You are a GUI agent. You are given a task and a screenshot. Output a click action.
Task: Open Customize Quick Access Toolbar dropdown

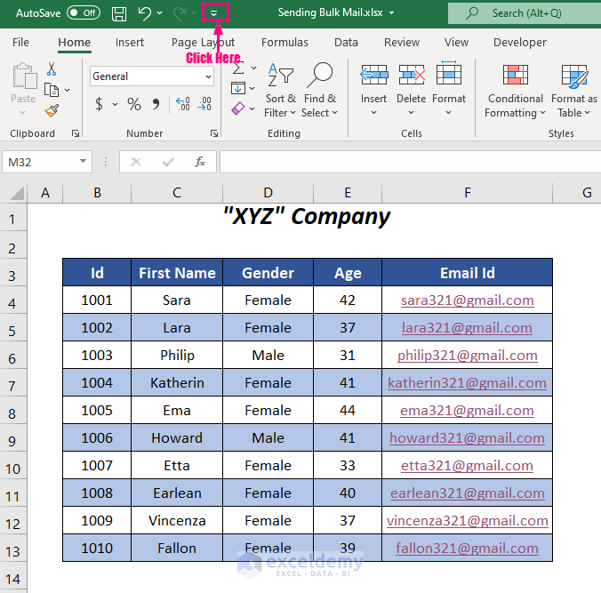214,13
